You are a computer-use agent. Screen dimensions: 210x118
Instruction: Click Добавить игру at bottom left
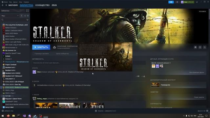pyautogui.click(x=8, y=111)
